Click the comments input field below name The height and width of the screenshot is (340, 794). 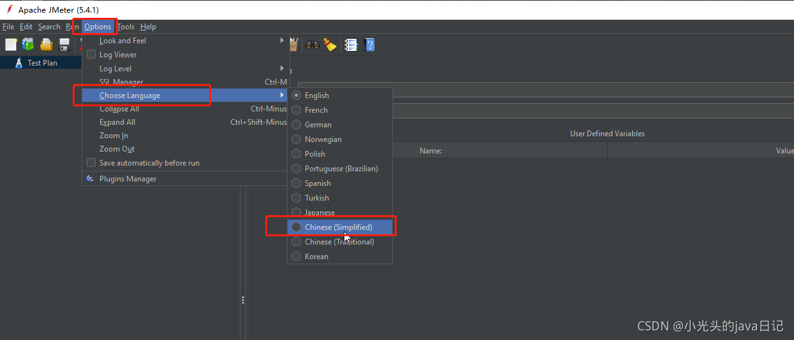click(x=593, y=111)
